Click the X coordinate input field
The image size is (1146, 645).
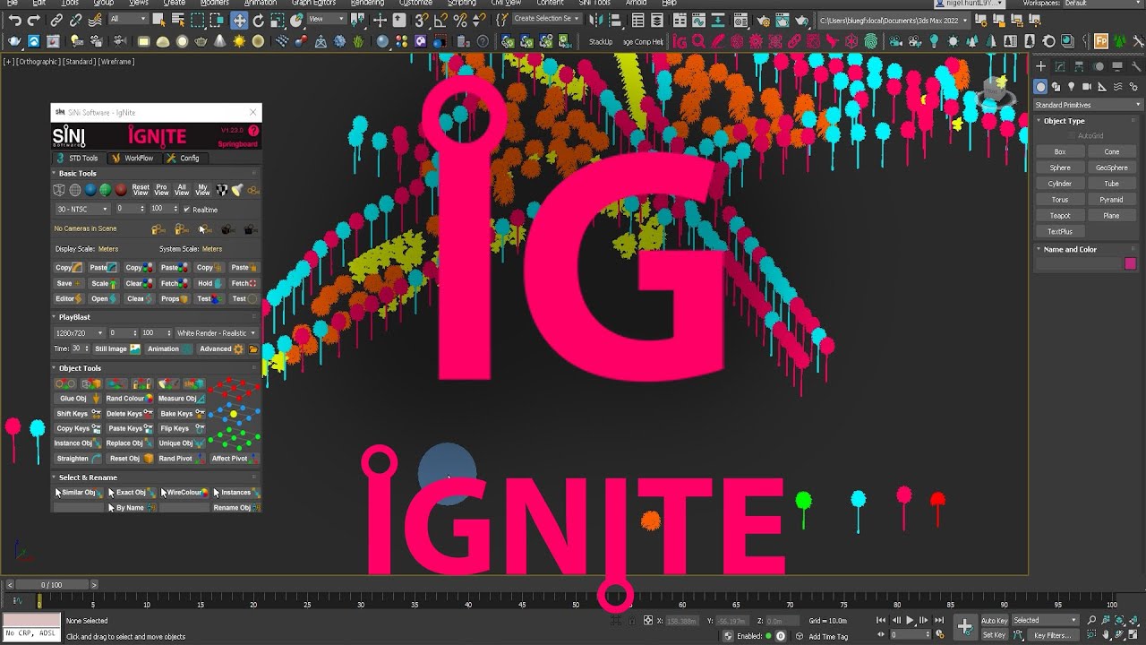pyautogui.click(x=682, y=621)
